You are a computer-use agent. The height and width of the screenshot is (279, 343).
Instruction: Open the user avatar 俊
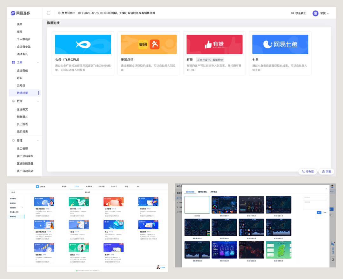pos(315,13)
